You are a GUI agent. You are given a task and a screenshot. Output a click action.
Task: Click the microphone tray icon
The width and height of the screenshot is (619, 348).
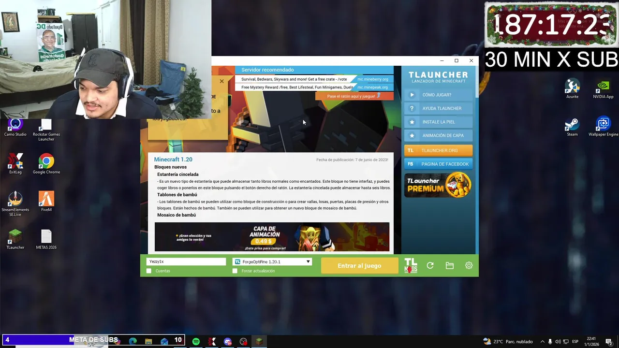(x=550, y=342)
